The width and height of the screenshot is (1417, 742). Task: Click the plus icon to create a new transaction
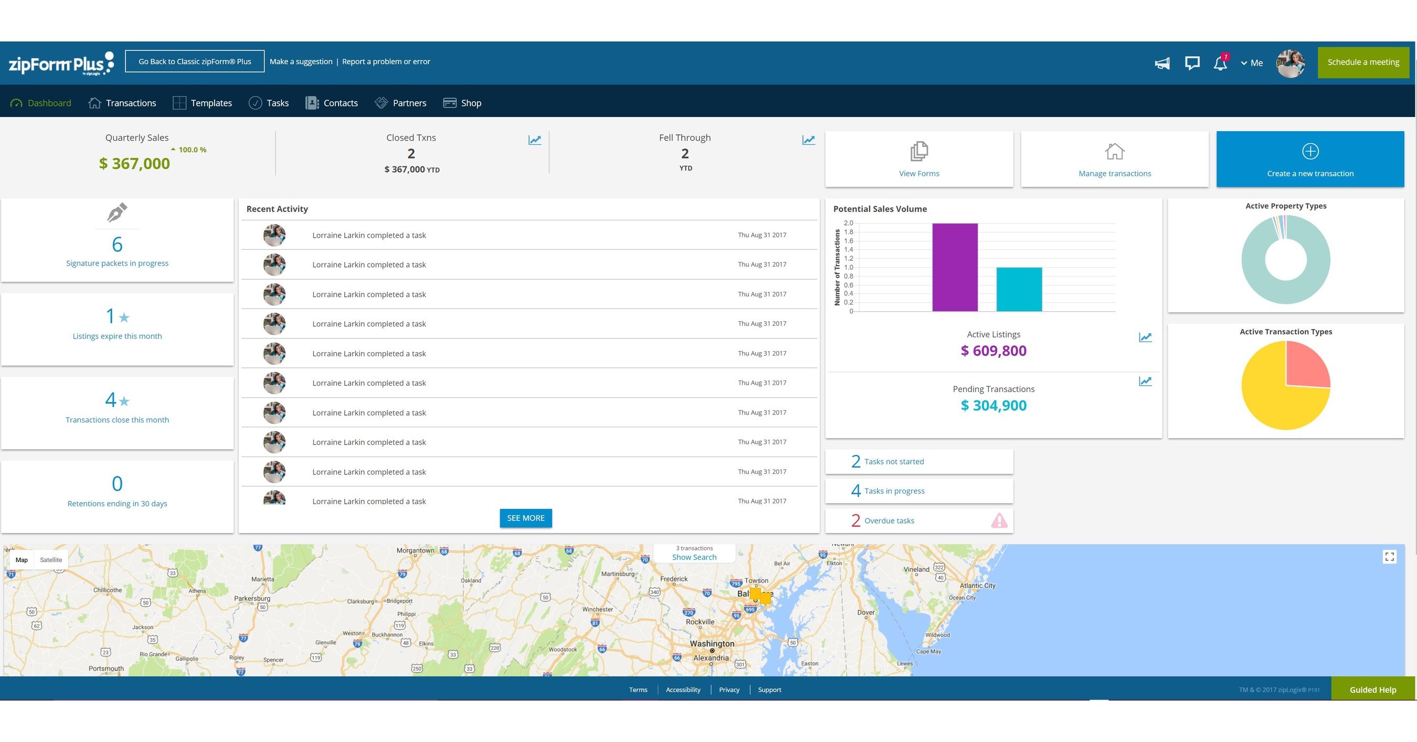click(1310, 151)
